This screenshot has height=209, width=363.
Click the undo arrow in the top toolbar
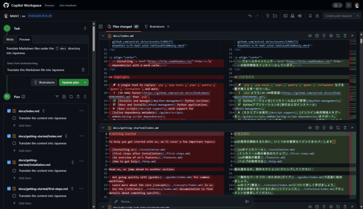point(250,16)
